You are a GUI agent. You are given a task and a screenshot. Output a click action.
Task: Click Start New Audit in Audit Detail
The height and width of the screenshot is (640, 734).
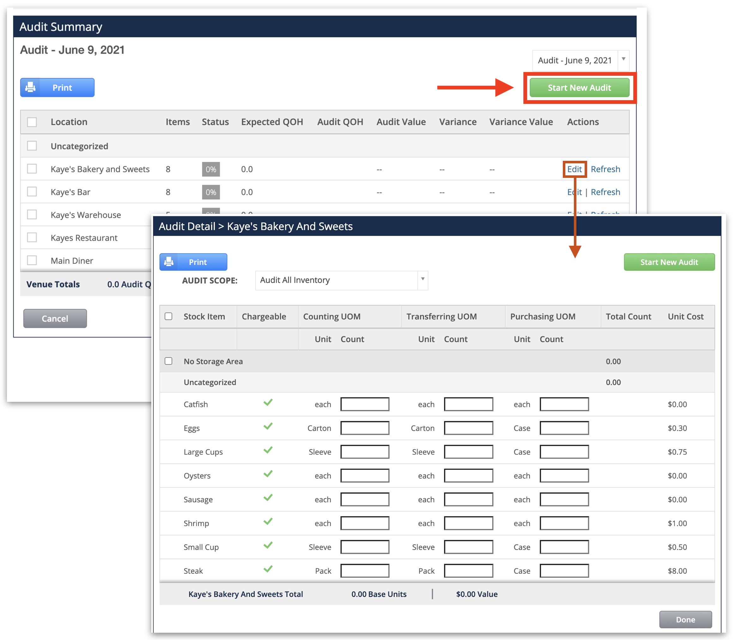pyautogui.click(x=669, y=262)
